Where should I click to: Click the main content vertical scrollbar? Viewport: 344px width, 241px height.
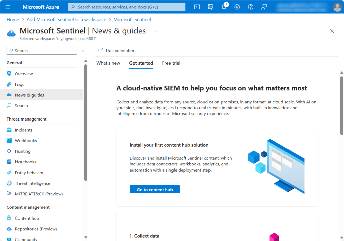tap(342, 105)
